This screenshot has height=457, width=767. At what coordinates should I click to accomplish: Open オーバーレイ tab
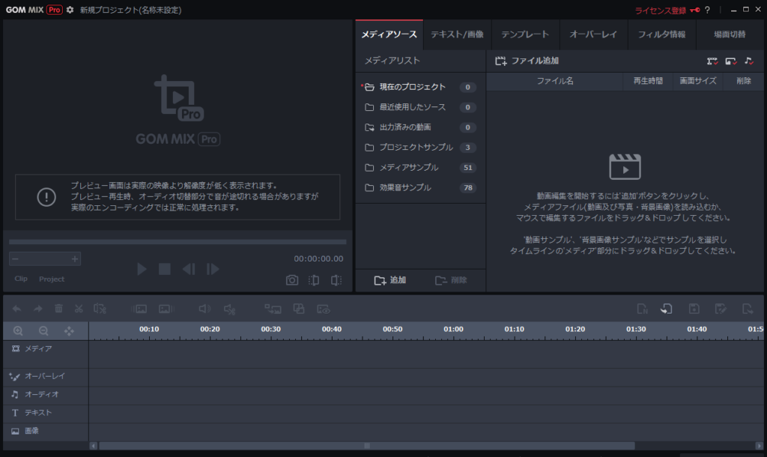click(x=593, y=34)
